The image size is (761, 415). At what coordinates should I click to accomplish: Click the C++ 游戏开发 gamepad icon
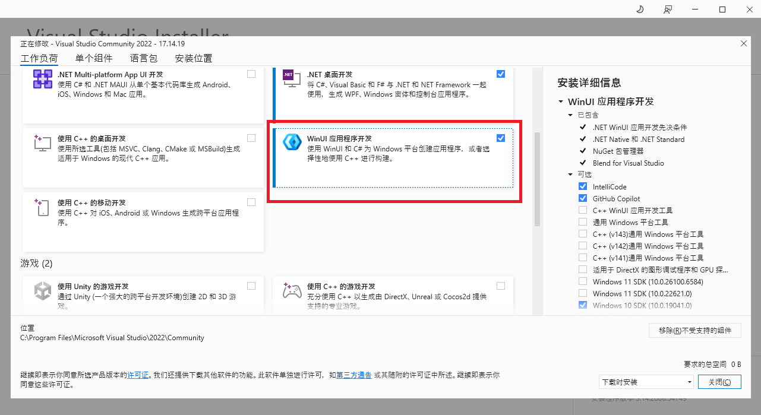[292, 291]
